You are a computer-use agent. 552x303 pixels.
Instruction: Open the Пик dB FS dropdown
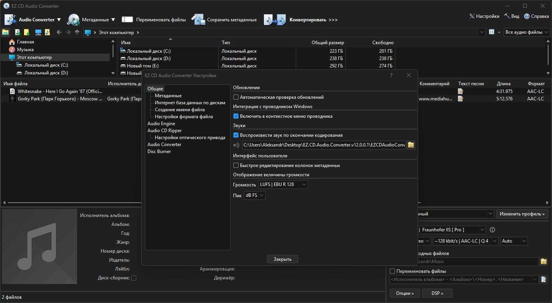pyautogui.click(x=254, y=195)
